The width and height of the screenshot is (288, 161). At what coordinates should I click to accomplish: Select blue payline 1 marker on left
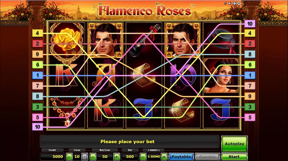[38, 75]
